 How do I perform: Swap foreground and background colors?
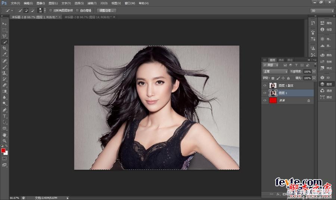(6, 146)
